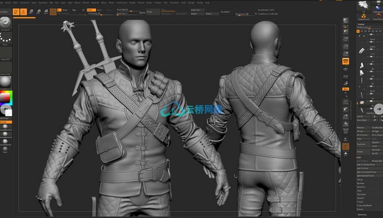Switch to Scale transform icon

click(x=38, y=11)
